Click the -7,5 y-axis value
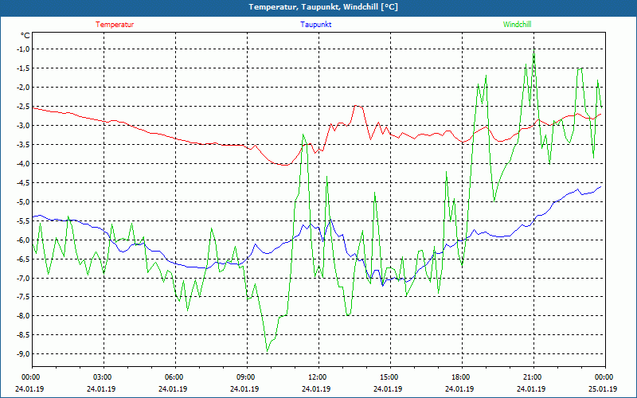The height and width of the screenshot is (398, 637). point(22,297)
